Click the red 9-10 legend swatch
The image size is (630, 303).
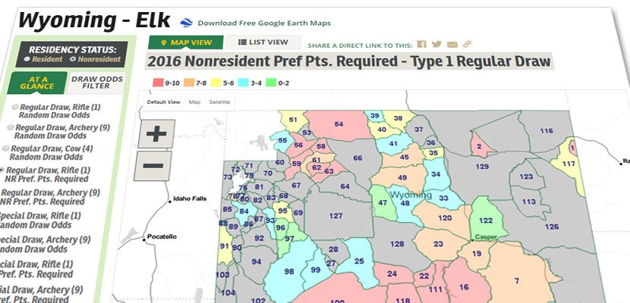tap(158, 83)
